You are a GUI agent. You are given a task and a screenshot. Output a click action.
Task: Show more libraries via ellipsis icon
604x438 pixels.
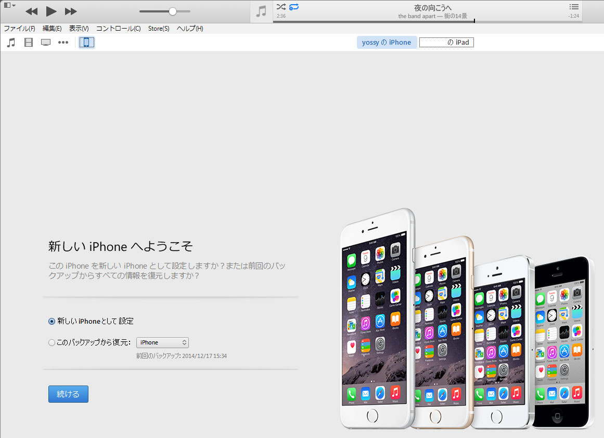coord(63,43)
